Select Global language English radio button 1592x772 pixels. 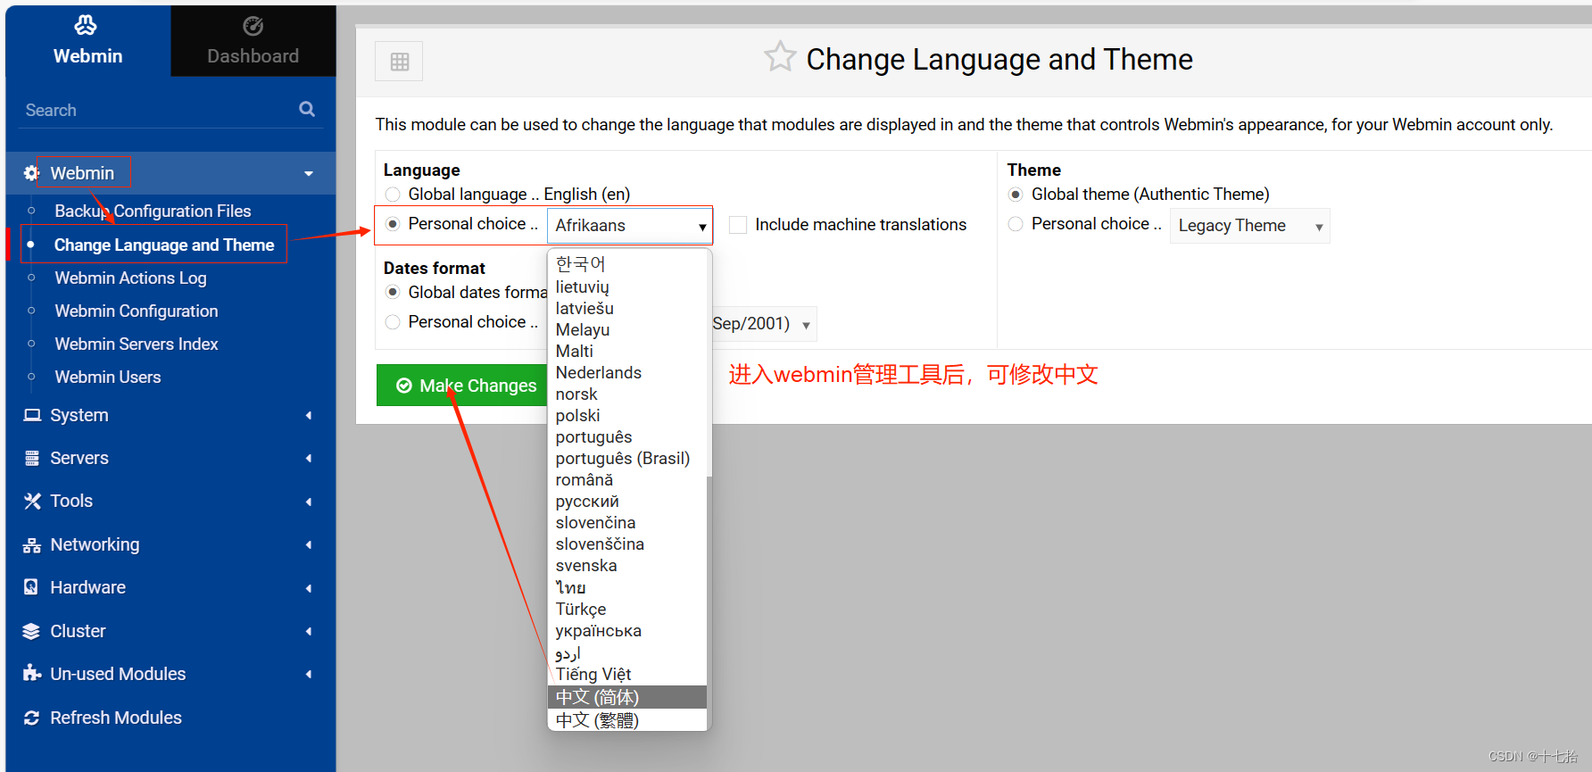click(393, 195)
